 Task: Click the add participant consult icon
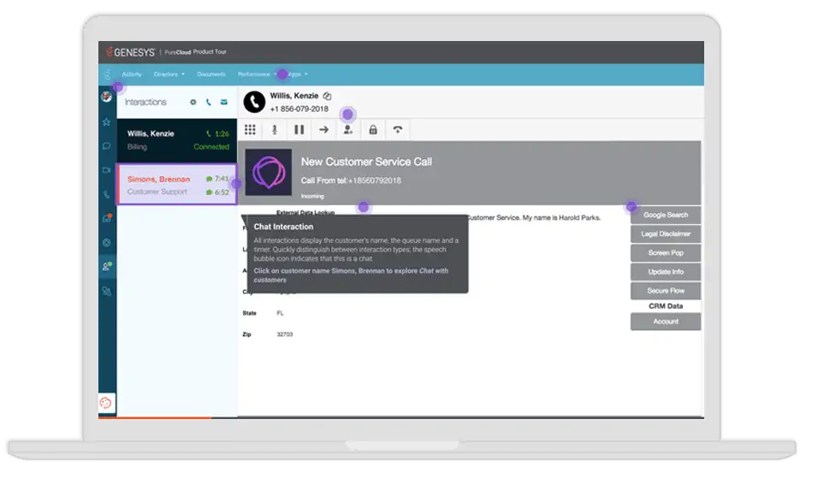(x=348, y=130)
